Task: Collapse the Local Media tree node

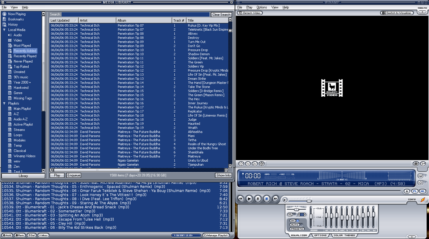Action: (x=4, y=30)
